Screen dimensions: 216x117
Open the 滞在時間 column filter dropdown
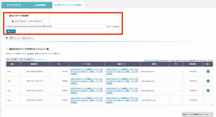coord(193,64)
